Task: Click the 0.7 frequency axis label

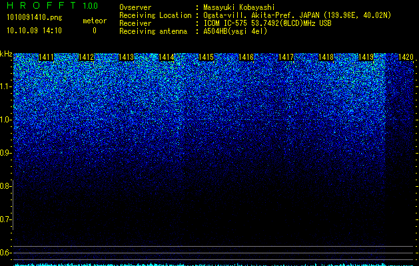Action: [6, 219]
